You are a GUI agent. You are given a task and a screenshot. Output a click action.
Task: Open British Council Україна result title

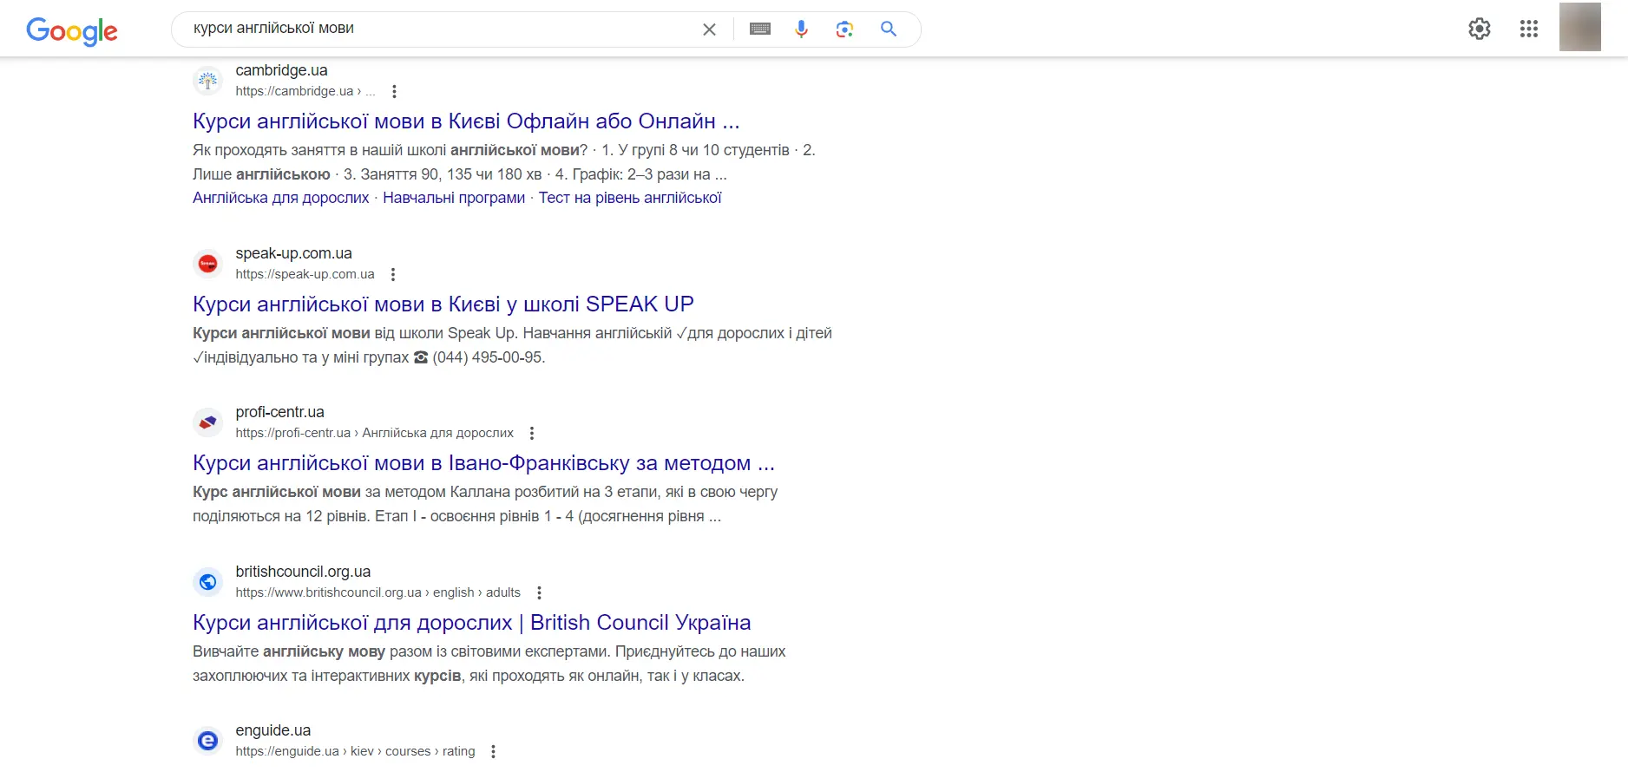point(471,623)
